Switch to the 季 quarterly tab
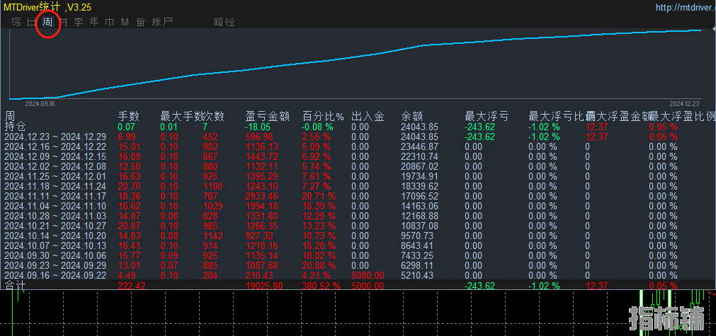 click(79, 22)
